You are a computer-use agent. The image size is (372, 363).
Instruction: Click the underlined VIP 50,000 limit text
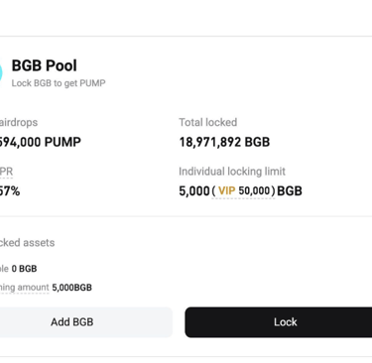[x=243, y=191]
